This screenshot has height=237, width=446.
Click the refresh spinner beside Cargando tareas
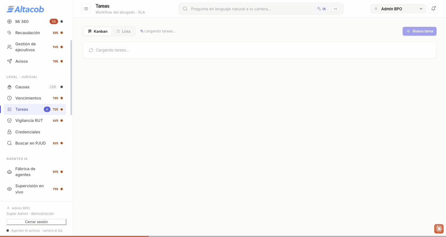click(x=91, y=50)
